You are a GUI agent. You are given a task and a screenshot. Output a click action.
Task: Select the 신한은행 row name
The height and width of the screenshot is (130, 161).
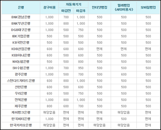[21, 87]
